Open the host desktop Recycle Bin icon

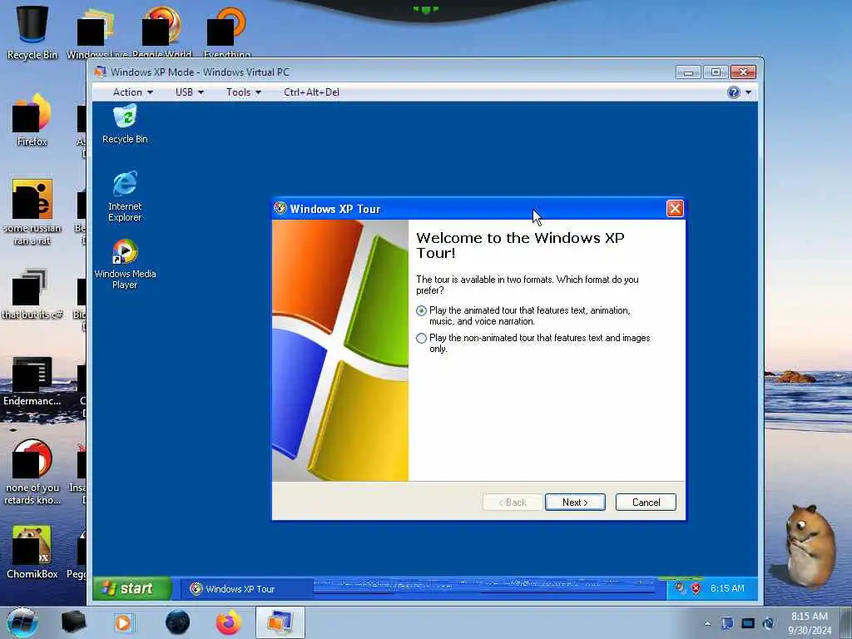click(x=32, y=32)
